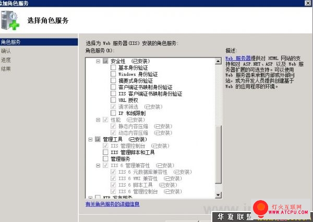The image size is (313, 222).
Task: Click the role list scrollbar thumb
Action: pos(218,154)
